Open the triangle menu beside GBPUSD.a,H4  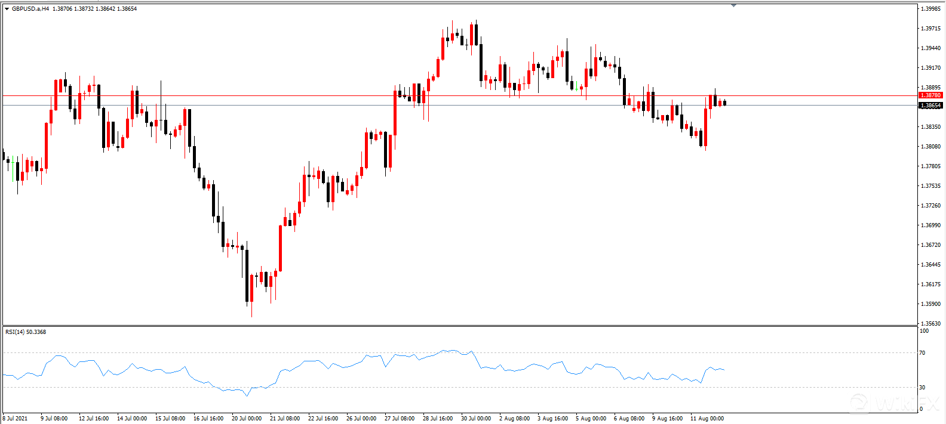(7, 9)
